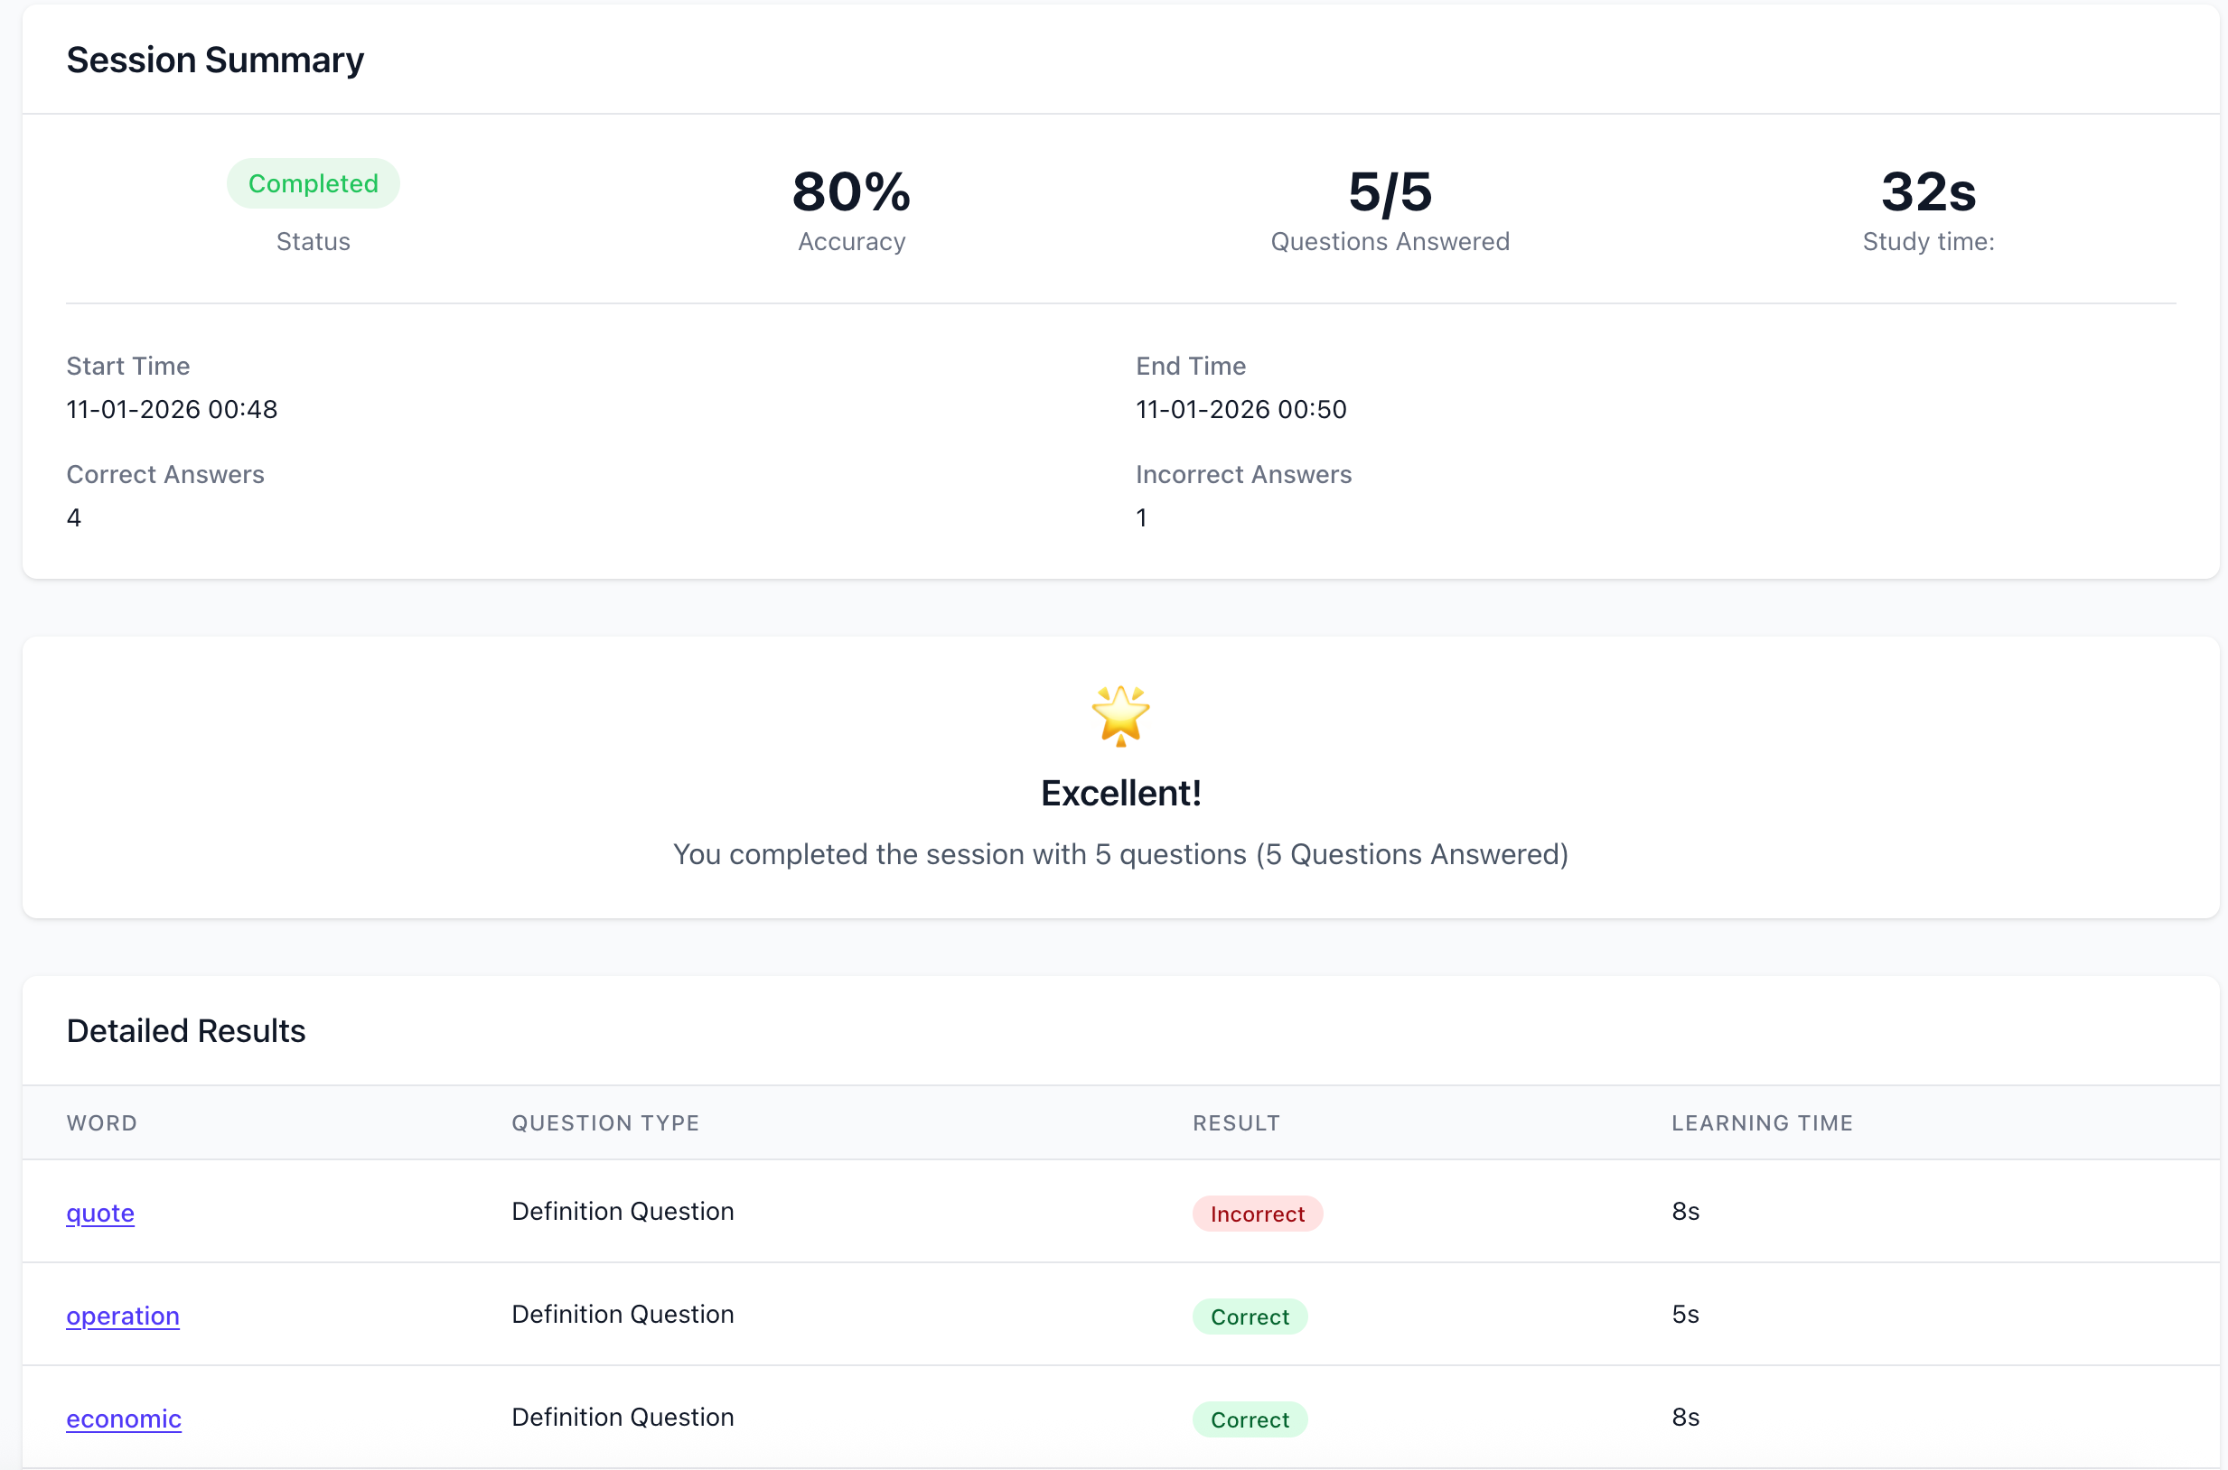Image resolution: width=2228 pixels, height=1470 pixels.
Task: Open the 'economic' word link
Action: [124, 1419]
